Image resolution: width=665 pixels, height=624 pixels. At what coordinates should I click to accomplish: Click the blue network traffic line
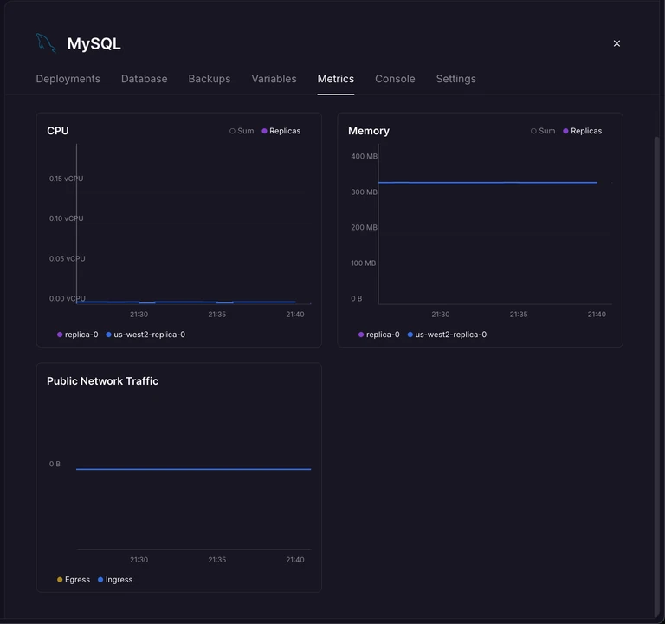click(193, 469)
